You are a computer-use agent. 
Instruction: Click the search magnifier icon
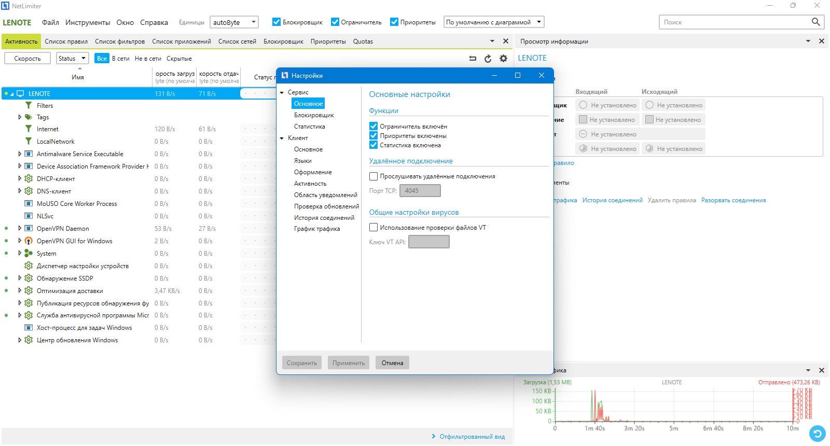(x=815, y=22)
